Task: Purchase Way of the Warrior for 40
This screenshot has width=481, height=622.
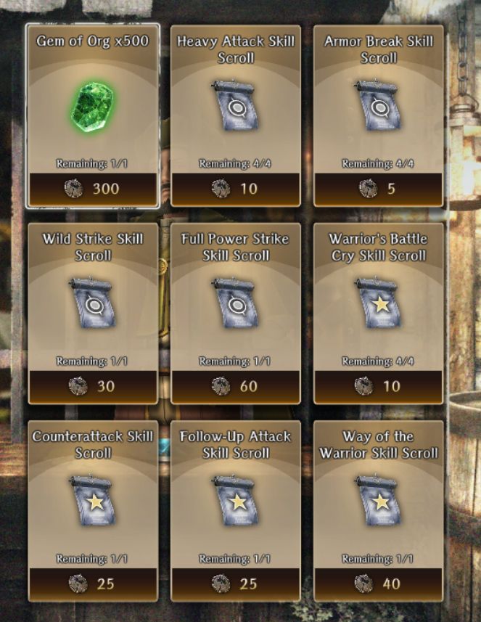Action: [378, 584]
